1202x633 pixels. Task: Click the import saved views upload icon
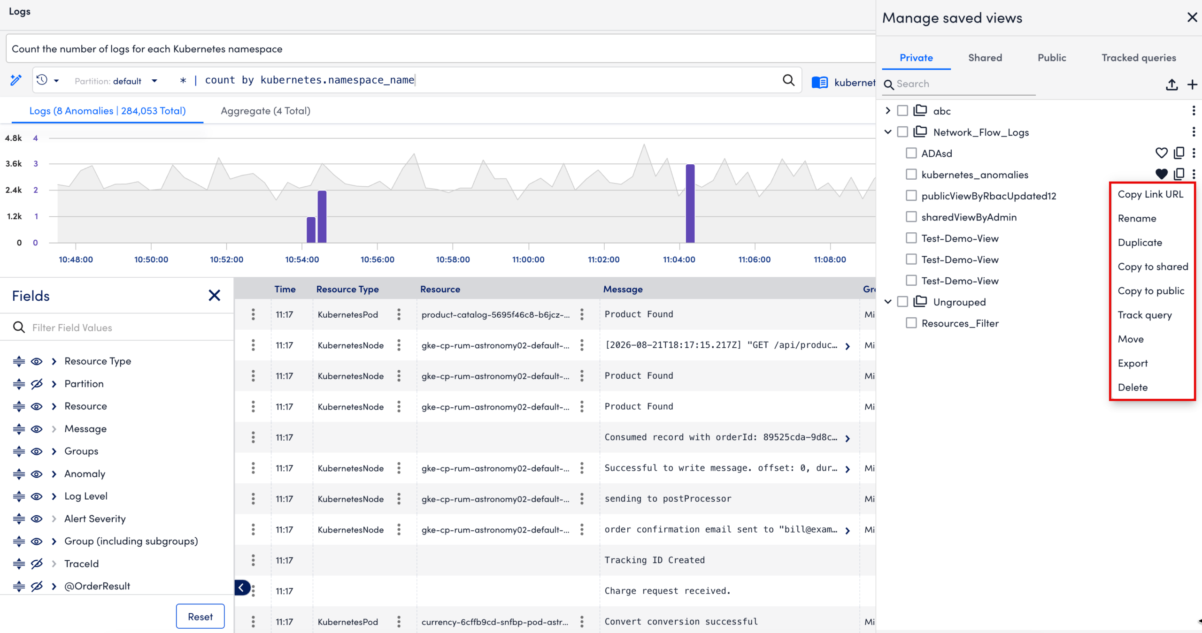point(1172,84)
